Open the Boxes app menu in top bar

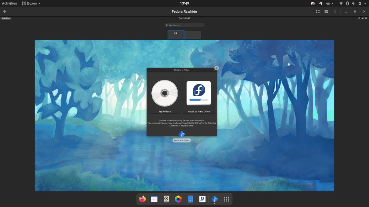[31, 3]
